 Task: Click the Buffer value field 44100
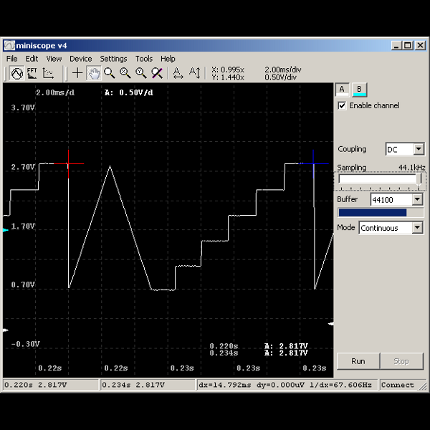pyautogui.click(x=391, y=200)
